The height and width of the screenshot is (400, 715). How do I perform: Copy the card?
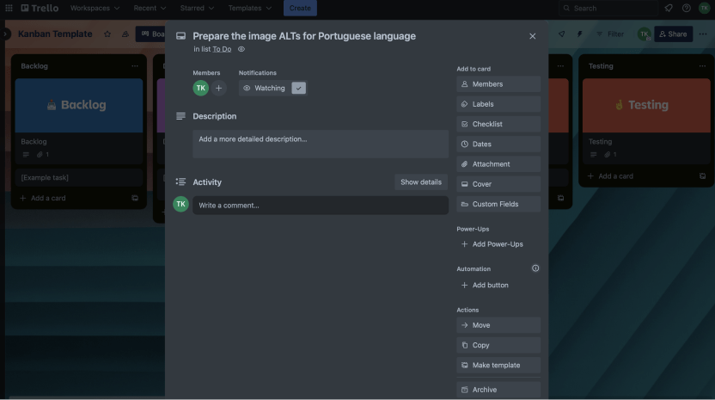pyautogui.click(x=498, y=346)
